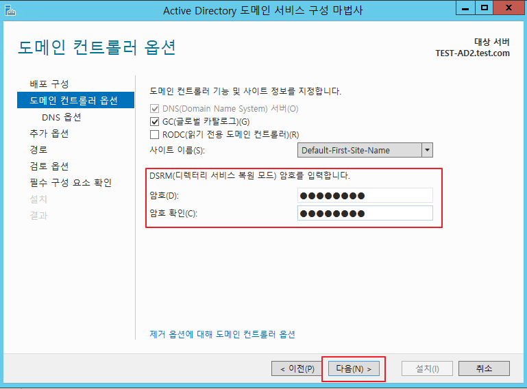The height and width of the screenshot is (389, 527).
Task: Select 도메인 컨트롤러 옵션 in sidebar
Action: [x=75, y=100]
